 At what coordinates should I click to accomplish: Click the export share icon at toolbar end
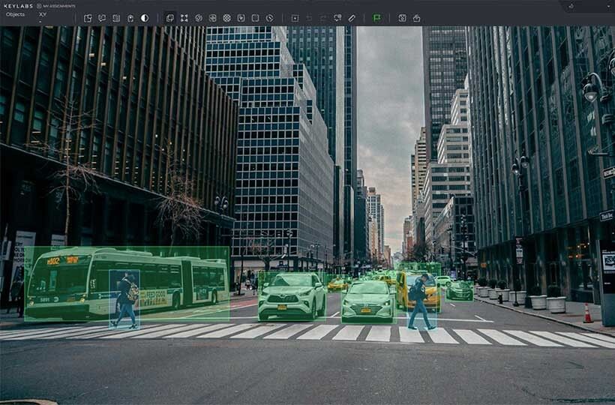[416, 18]
